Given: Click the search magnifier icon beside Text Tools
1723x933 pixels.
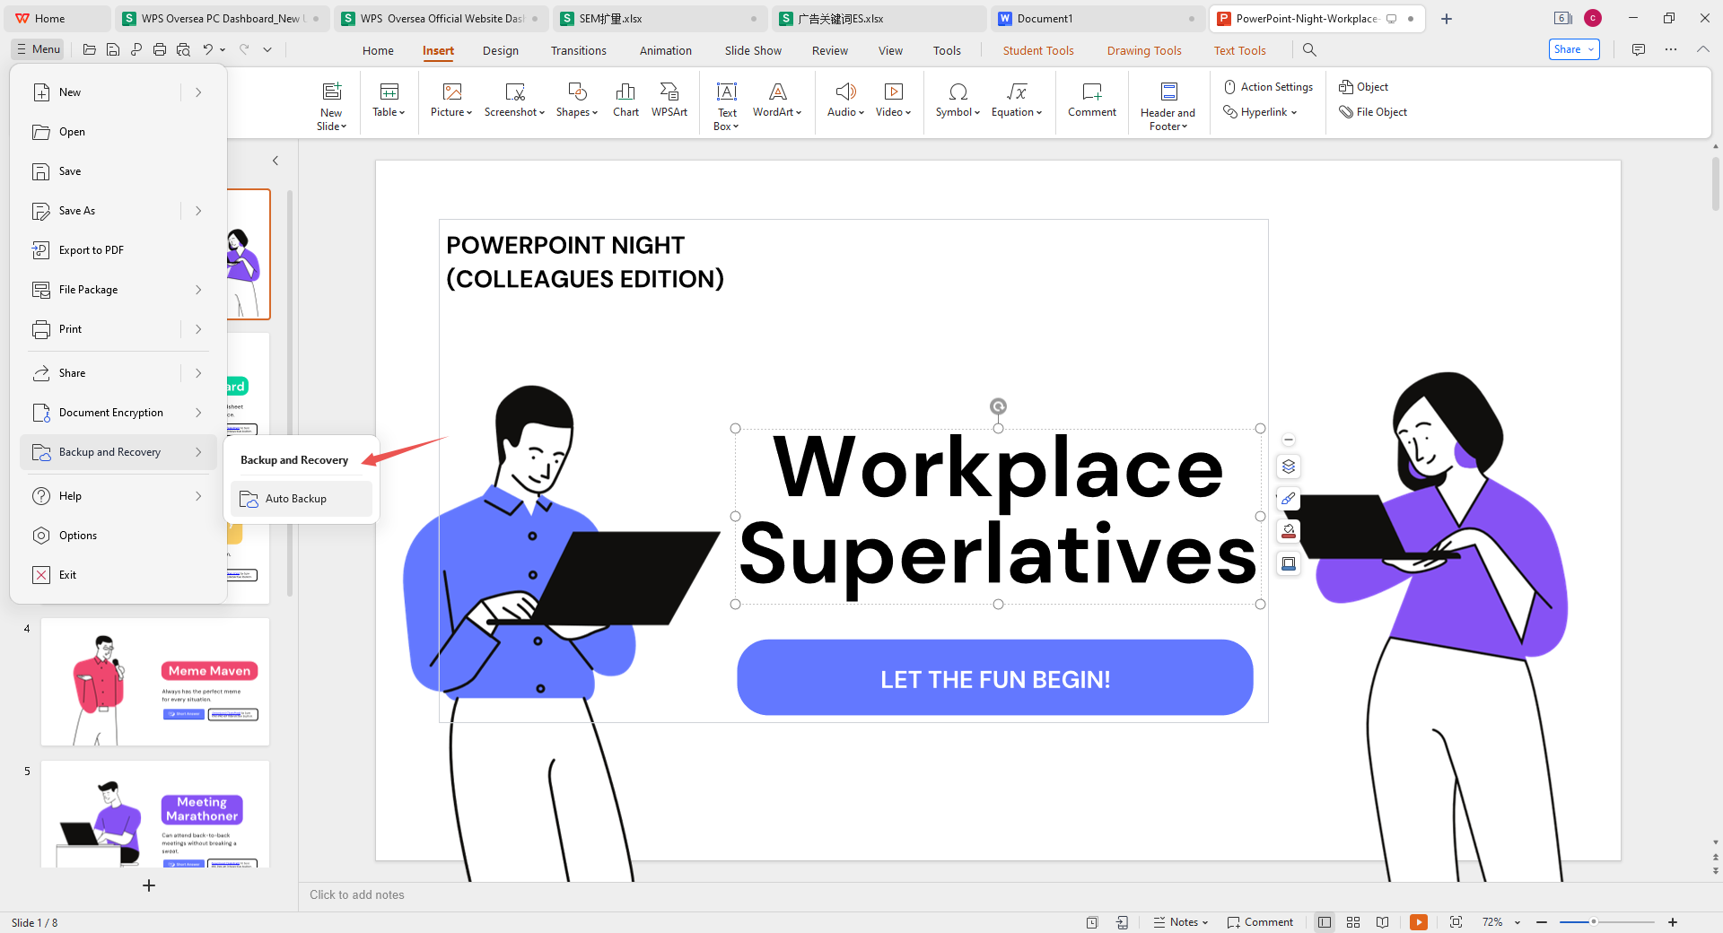Looking at the screenshot, I should 1309,50.
